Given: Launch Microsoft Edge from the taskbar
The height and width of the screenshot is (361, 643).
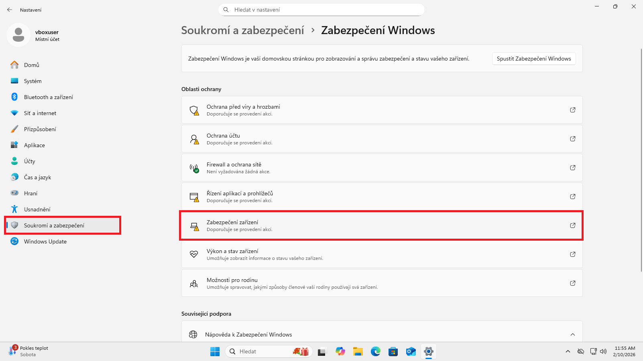Looking at the screenshot, I should pyautogui.click(x=375, y=351).
